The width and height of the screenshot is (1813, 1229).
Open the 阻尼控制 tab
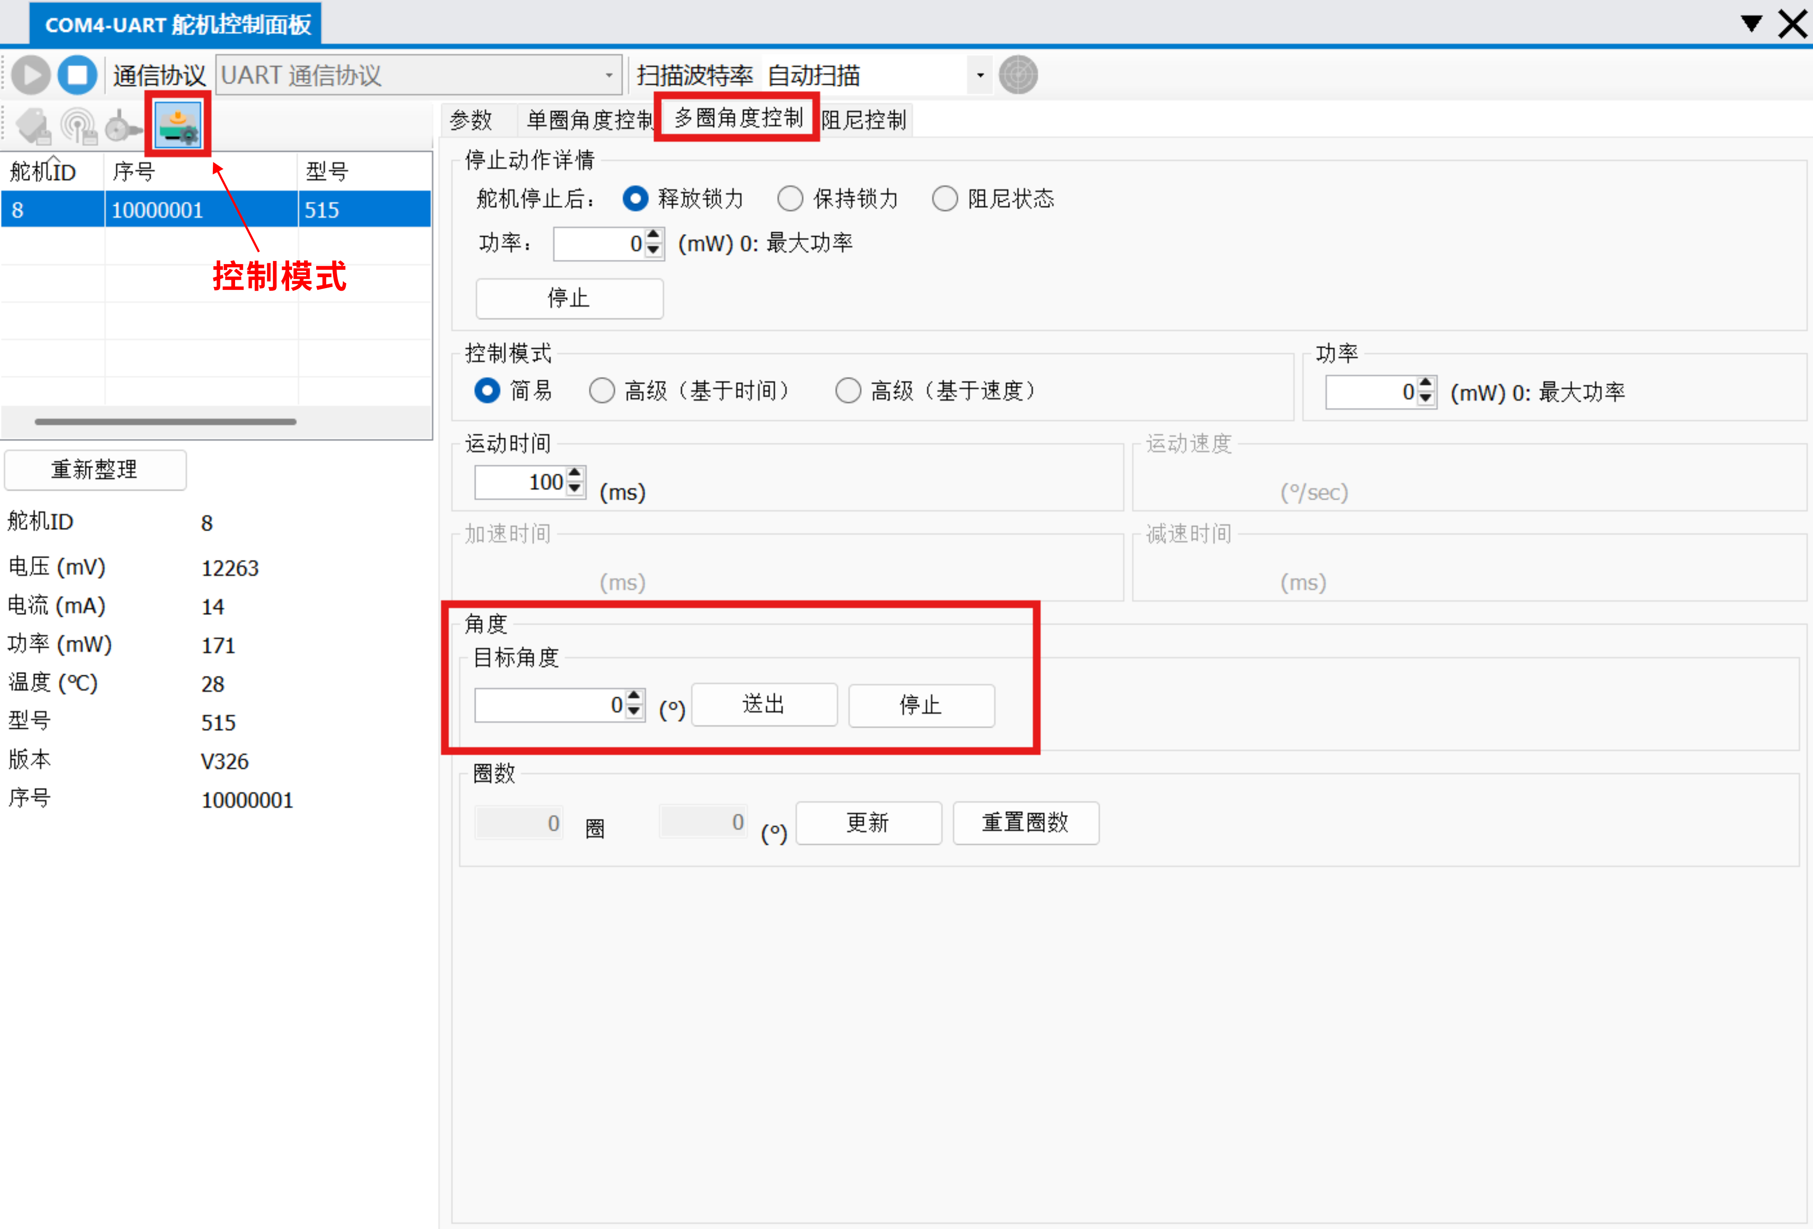click(x=864, y=120)
